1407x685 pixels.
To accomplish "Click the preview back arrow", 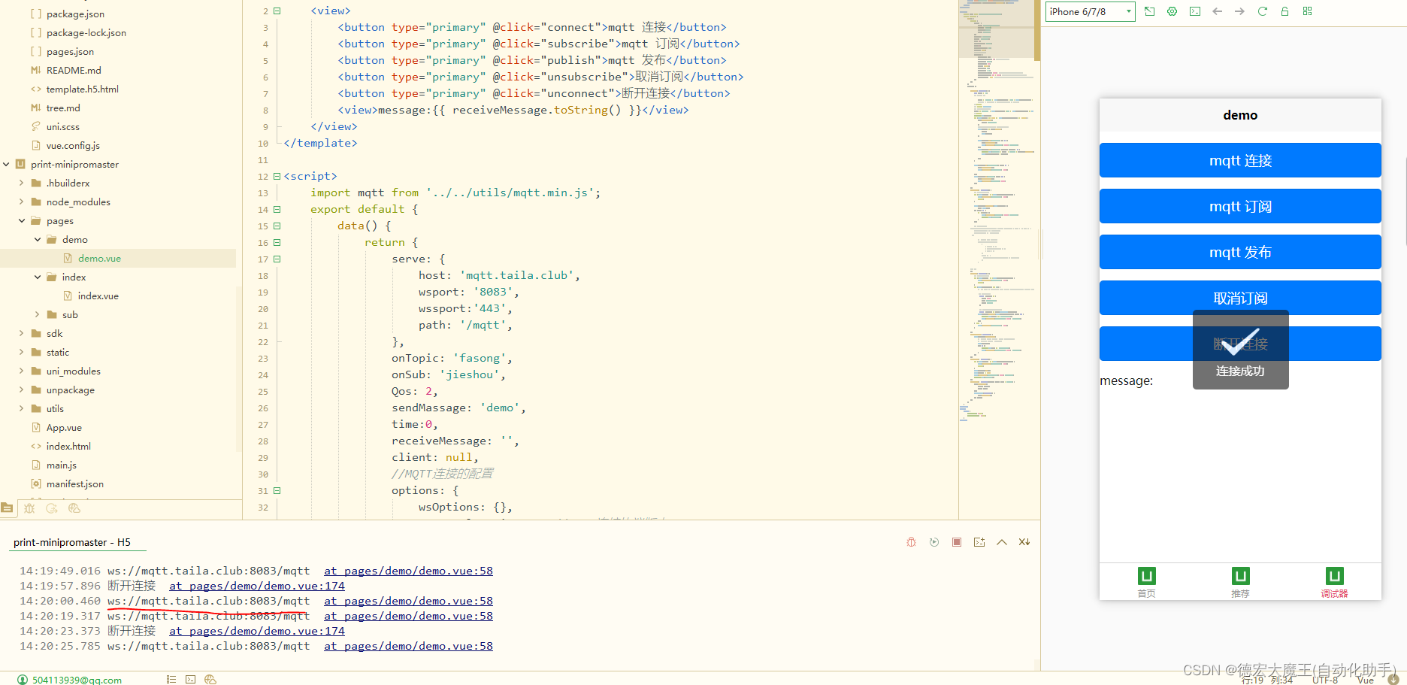I will click(1218, 11).
